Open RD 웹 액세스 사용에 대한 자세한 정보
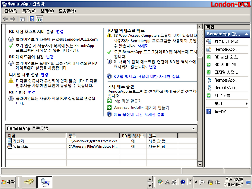 tap(147, 76)
